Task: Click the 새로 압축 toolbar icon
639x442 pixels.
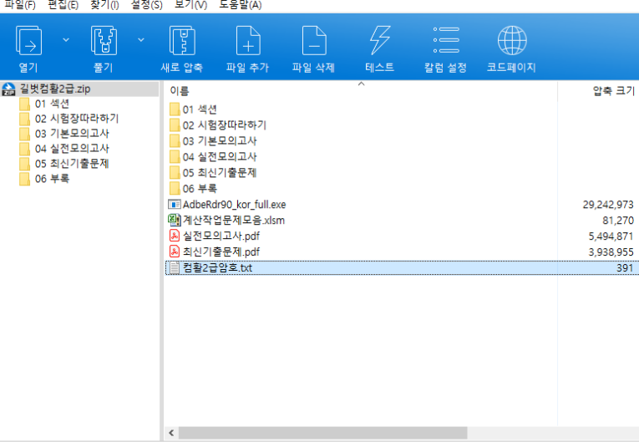Action: pos(182,40)
